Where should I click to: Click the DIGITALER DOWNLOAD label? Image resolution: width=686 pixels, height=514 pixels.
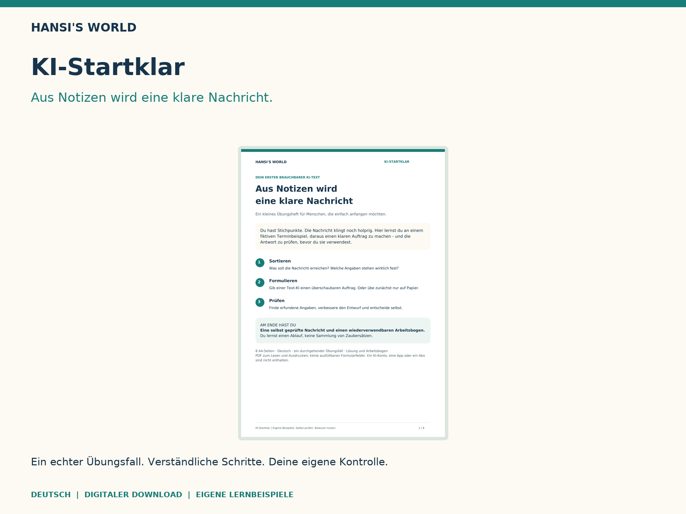(133, 495)
